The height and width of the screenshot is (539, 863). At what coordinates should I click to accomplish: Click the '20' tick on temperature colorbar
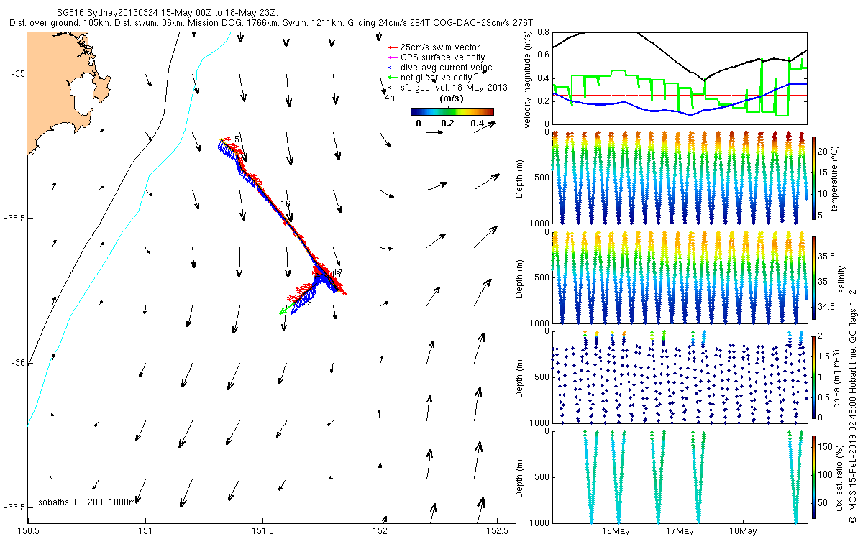[x=824, y=152]
